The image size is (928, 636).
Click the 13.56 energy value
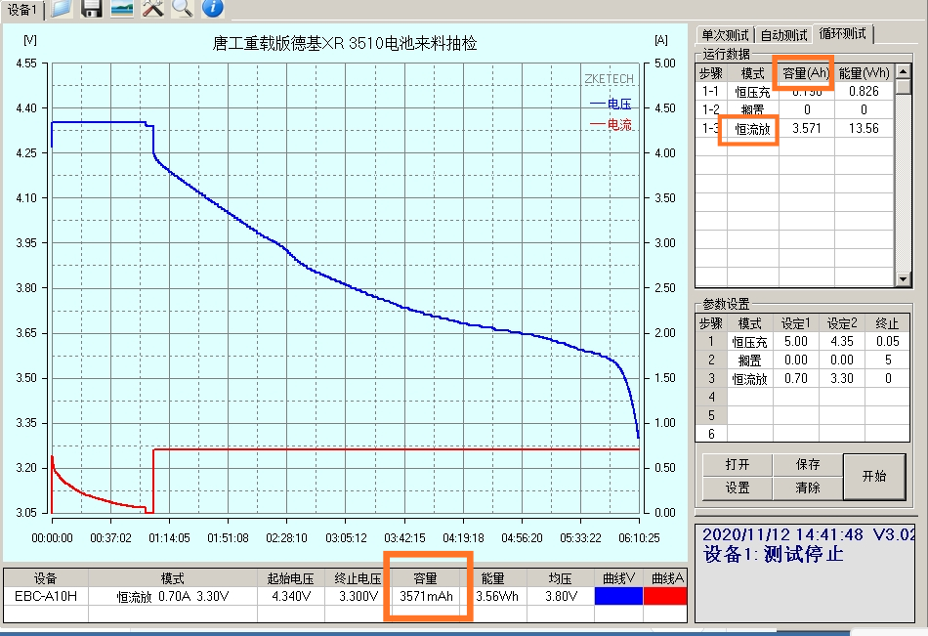[864, 129]
